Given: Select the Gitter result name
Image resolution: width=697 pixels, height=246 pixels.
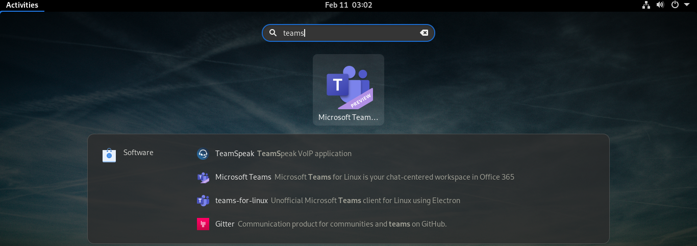Looking at the screenshot, I should [x=225, y=224].
